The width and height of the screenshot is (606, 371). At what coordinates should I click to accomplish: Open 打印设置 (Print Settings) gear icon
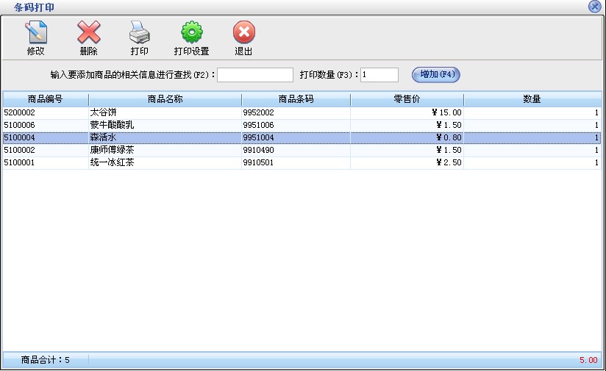pyautogui.click(x=191, y=33)
